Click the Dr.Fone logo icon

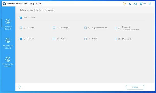tap(4, 4)
